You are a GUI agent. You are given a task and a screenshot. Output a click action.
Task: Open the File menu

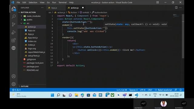[x=18, y=2]
